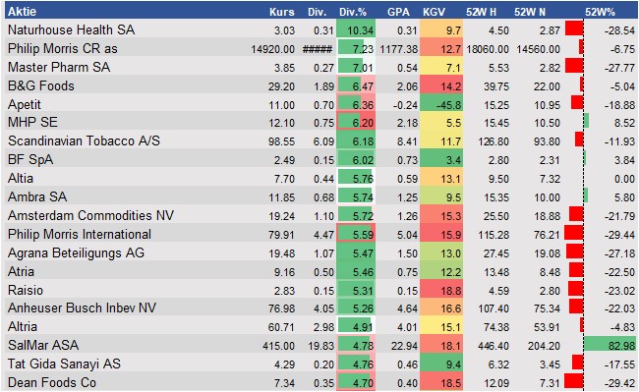
Task: Select the Anheuser Busch Inbev NV row
Action: [321, 308]
